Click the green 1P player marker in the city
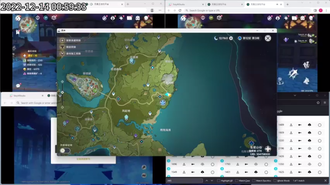Screen dimensions: 330x185 tap(95, 90)
